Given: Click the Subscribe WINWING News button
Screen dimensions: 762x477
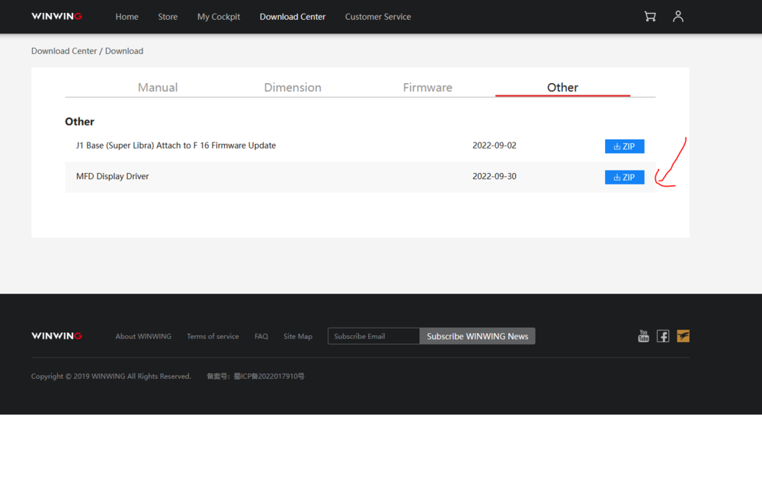Looking at the screenshot, I should coord(477,336).
